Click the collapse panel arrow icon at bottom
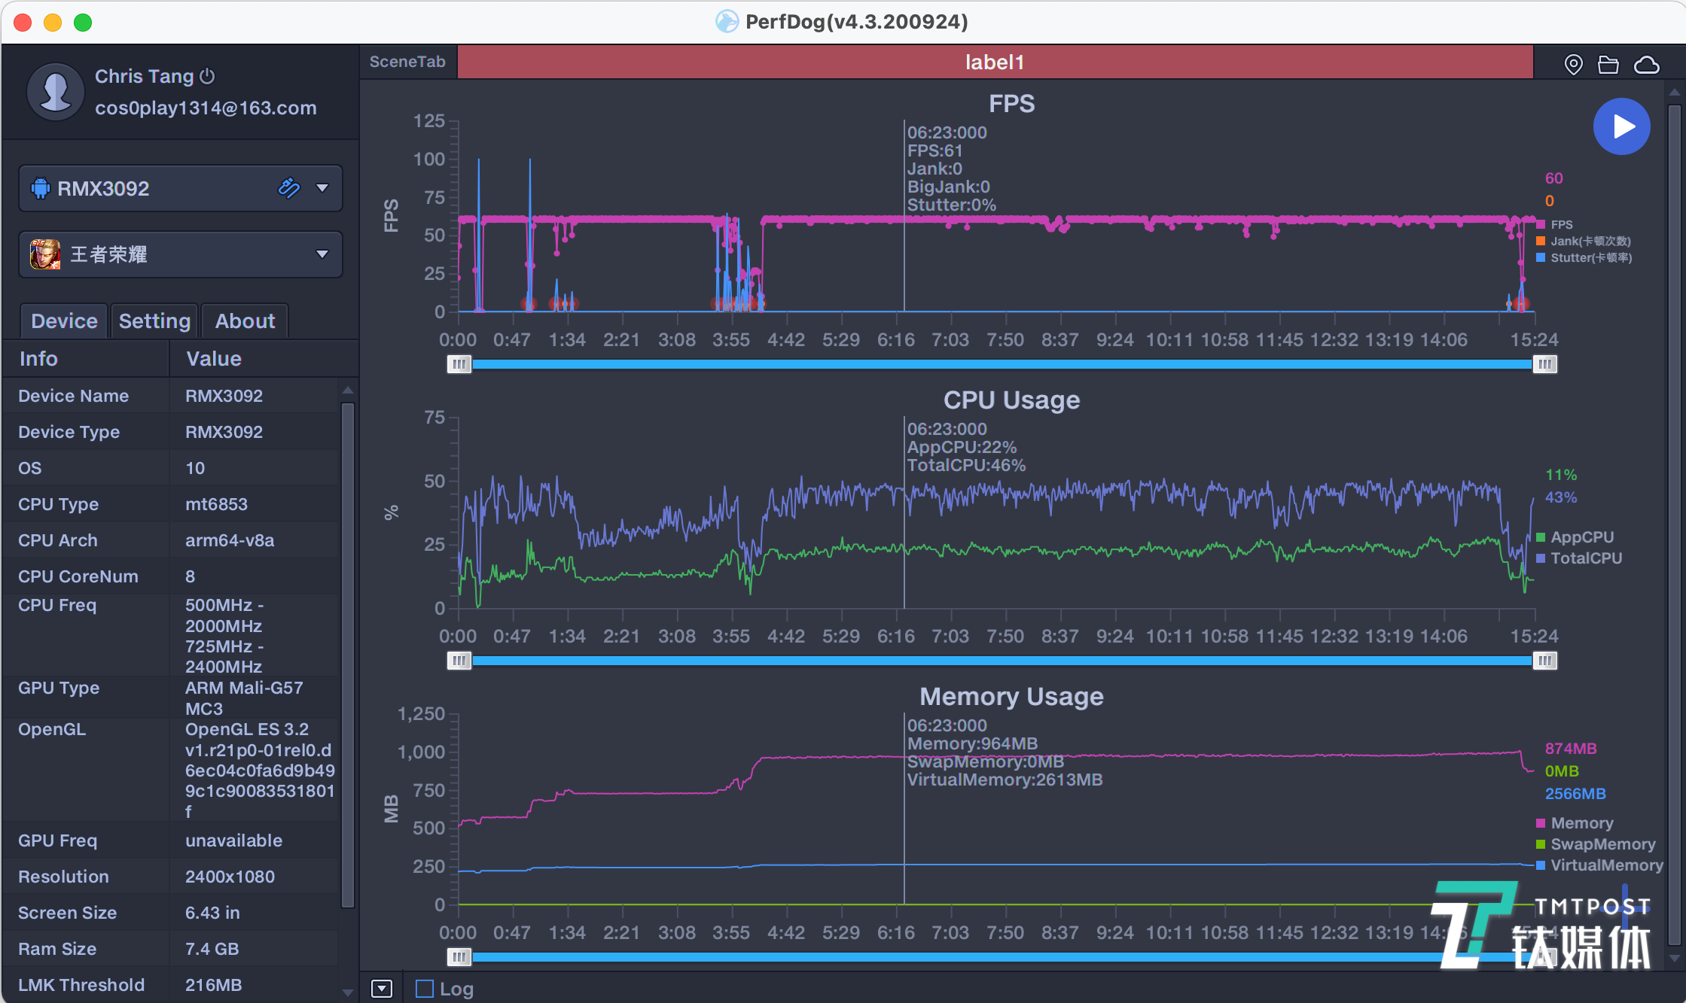 tap(382, 989)
